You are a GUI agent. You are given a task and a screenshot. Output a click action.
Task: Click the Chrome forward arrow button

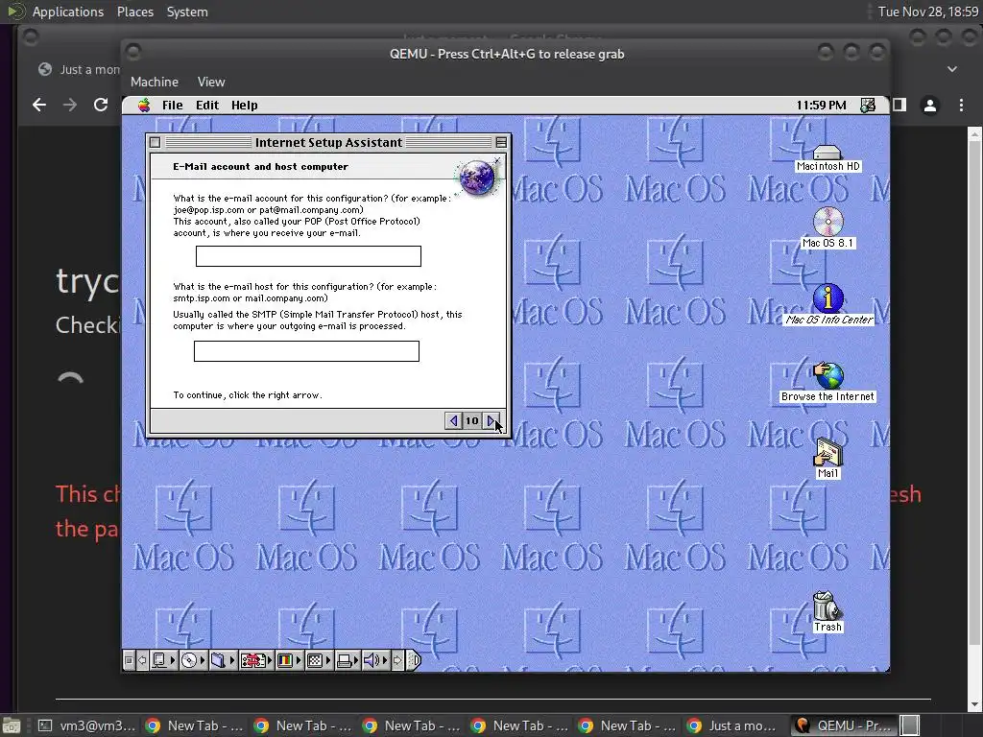[x=69, y=105]
